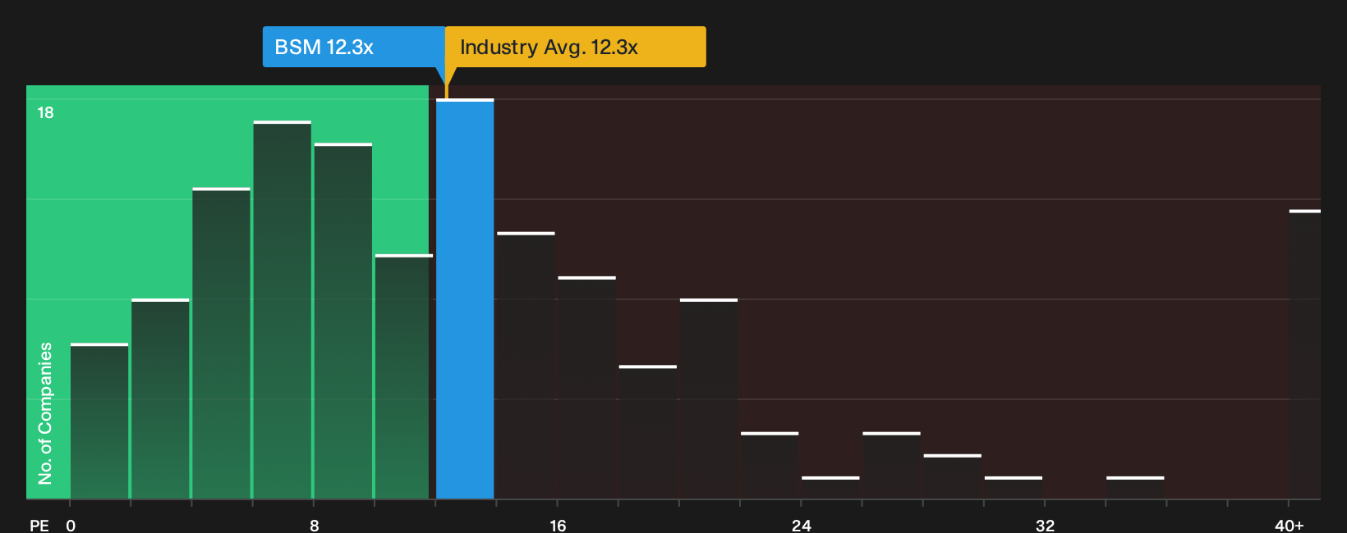The image size is (1347, 533).
Task: Select the dark bar for PE 20-22
Action: [709, 399]
